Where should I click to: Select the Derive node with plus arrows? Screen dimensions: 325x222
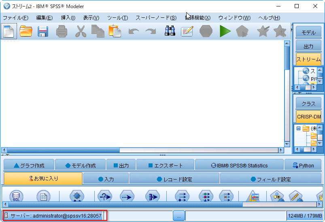point(182,196)
